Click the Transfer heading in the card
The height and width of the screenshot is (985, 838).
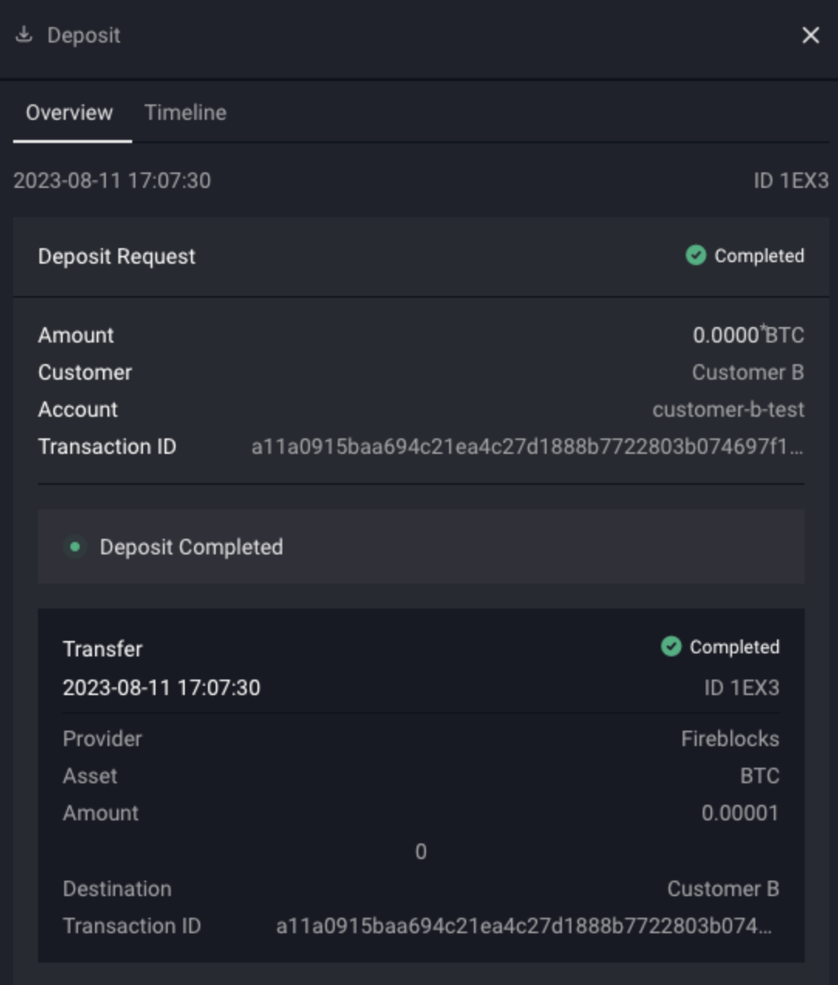[x=103, y=649]
